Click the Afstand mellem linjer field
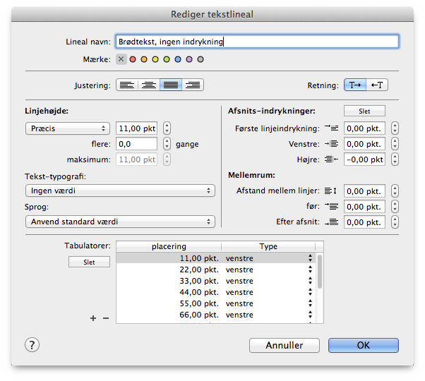Screen dimensions: 425x381 tap(364, 191)
